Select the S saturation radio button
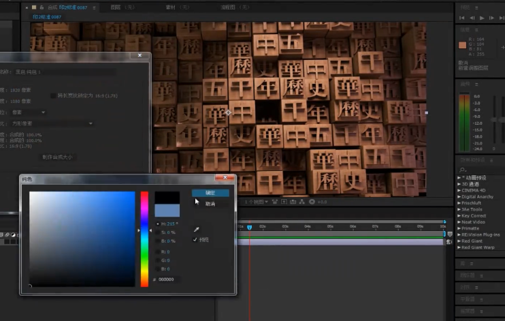The image size is (505, 321). point(157,232)
